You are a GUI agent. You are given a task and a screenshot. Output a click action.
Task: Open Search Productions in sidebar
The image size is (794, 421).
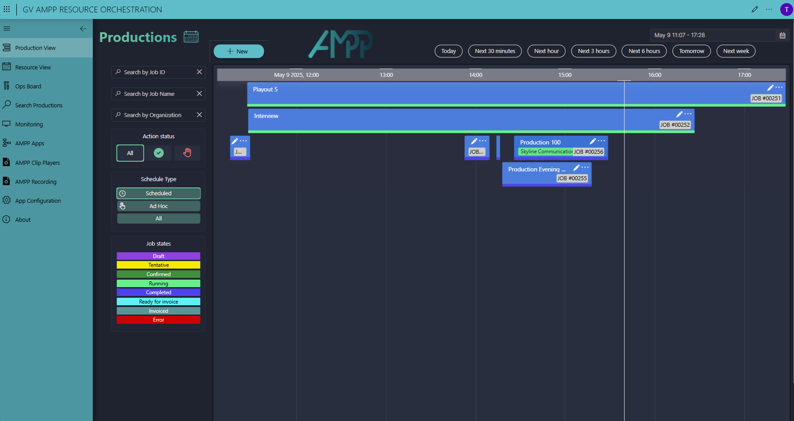[x=46, y=105]
